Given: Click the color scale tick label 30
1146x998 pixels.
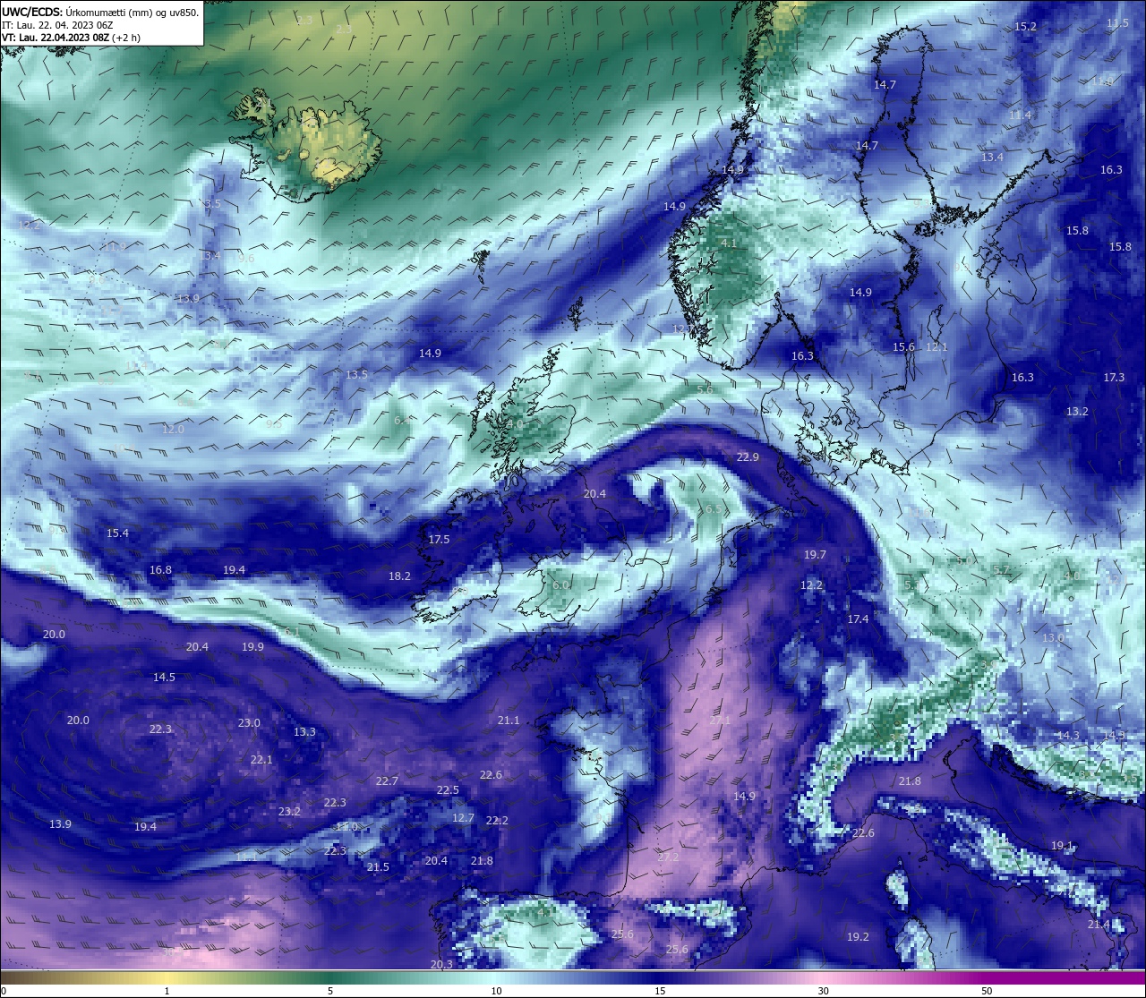Looking at the screenshot, I should 823,991.
